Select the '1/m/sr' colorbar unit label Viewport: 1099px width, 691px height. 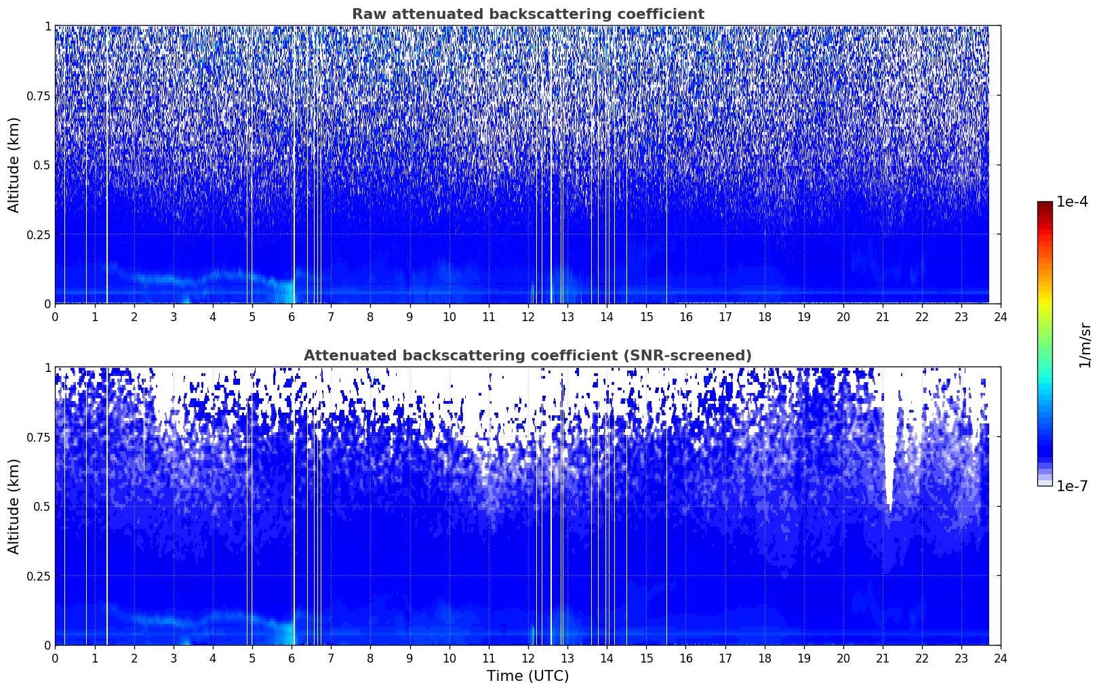[1085, 345]
